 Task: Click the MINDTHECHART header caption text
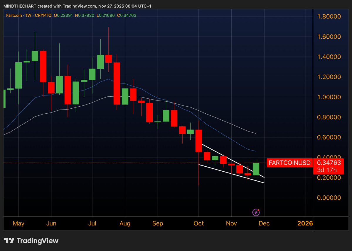[x=77, y=6]
